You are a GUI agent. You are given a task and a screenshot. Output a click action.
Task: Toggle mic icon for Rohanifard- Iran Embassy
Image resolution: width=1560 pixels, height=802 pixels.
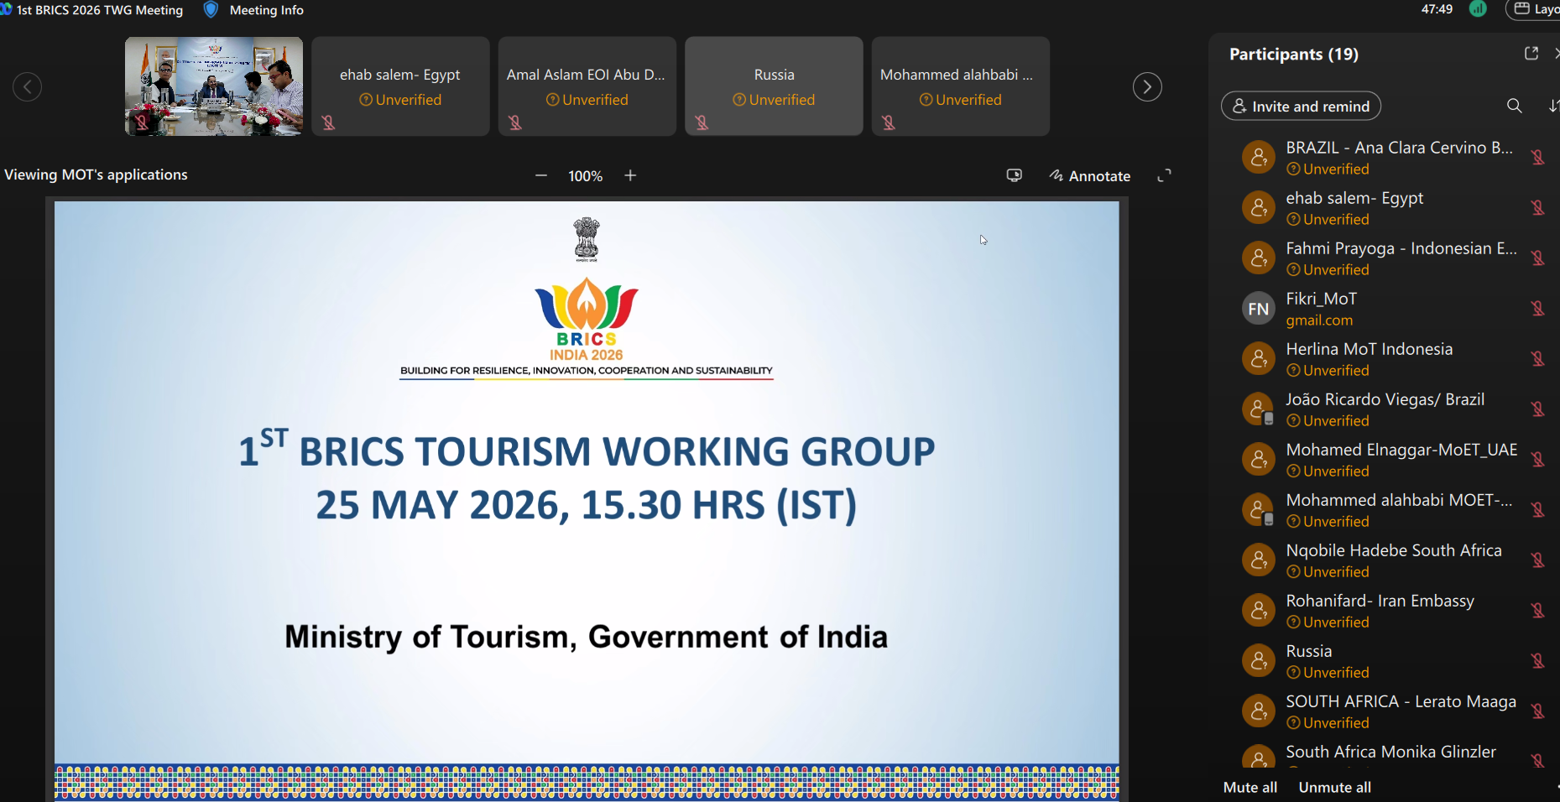[1537, 610]
